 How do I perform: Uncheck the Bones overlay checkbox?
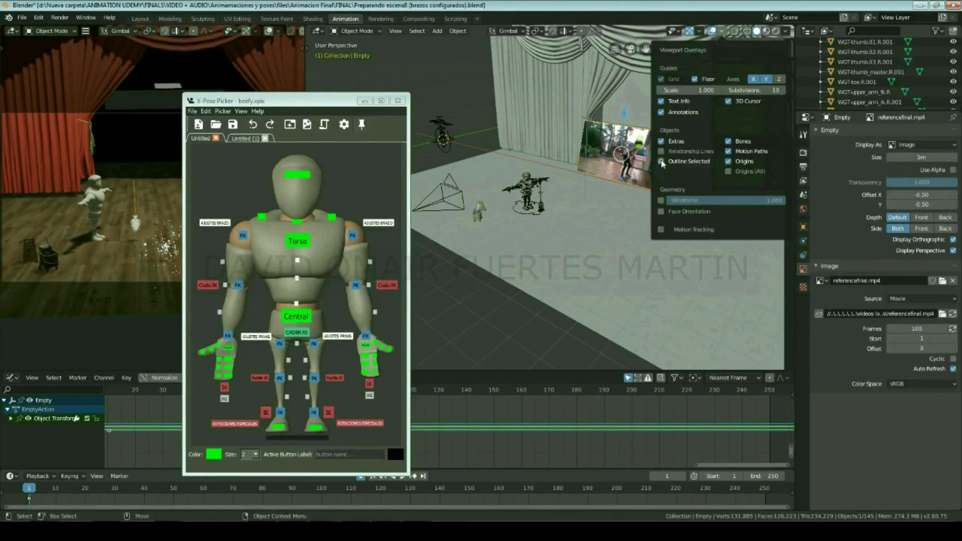click(x=728, y=141)
